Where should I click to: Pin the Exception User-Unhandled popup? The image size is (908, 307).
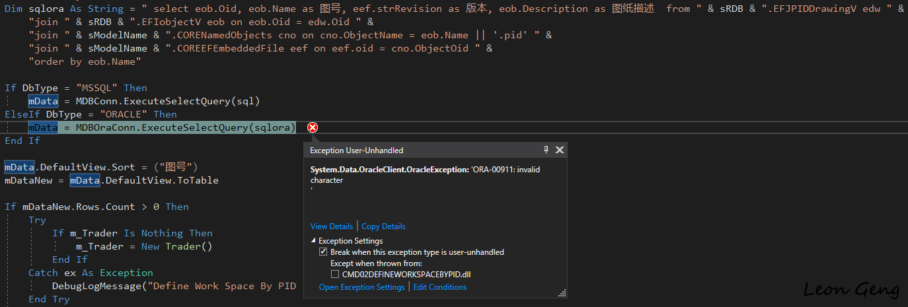(546, 150)
